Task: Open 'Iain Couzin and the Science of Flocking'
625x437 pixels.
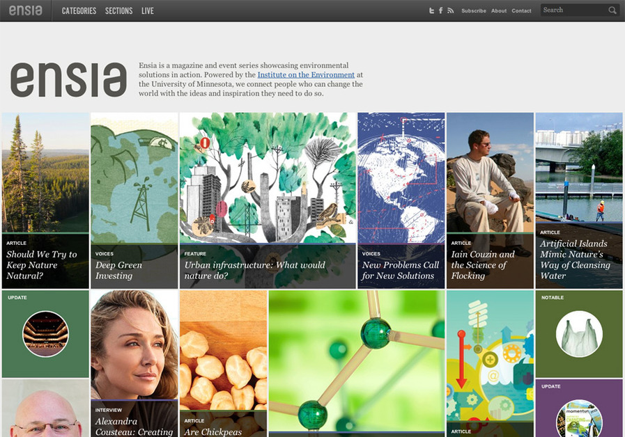Action: point(483,264)
